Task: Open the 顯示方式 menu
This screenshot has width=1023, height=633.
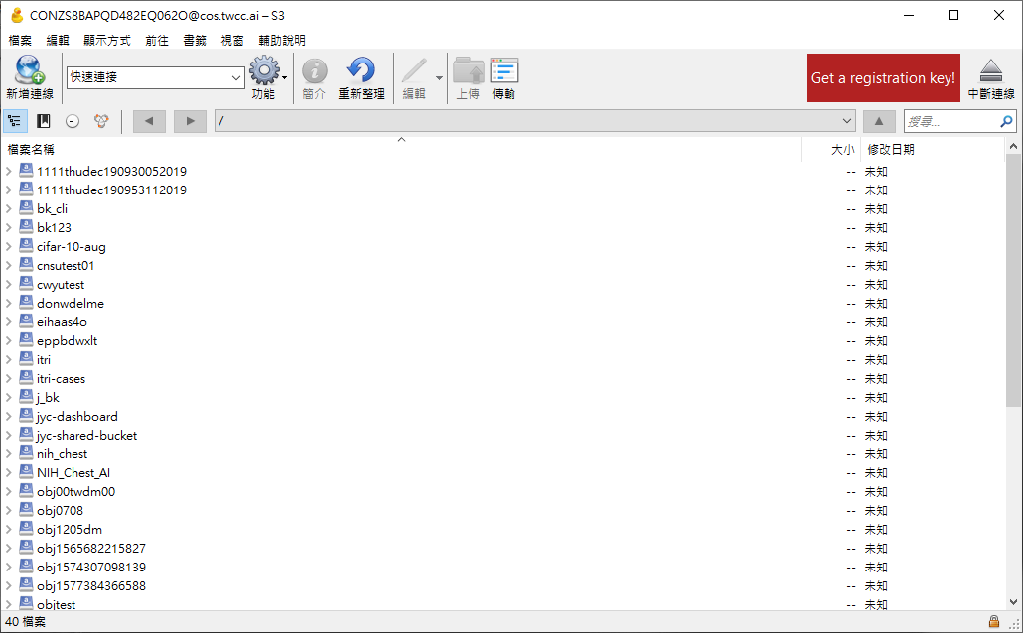Action: 107,41
